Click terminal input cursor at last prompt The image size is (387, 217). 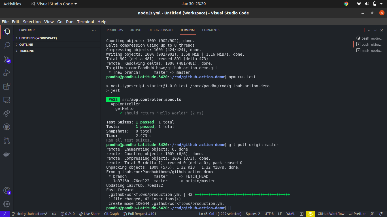pos(230,208)
